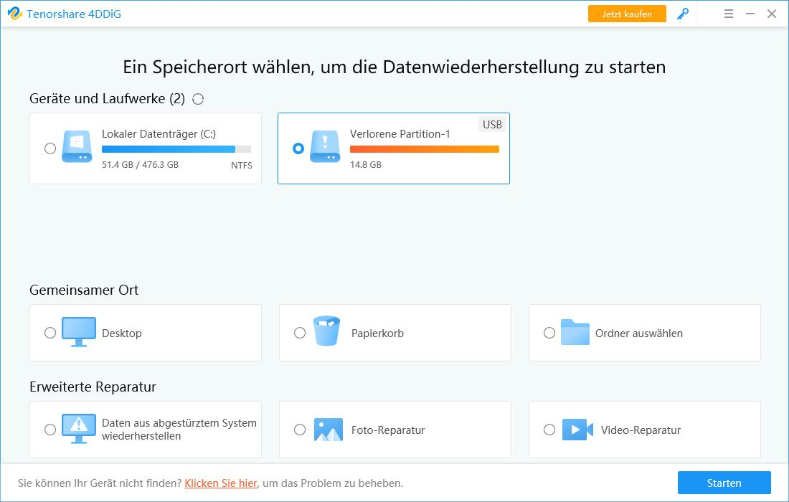Select Lokaler Datenträger (C:) radio button

[49, 148]
